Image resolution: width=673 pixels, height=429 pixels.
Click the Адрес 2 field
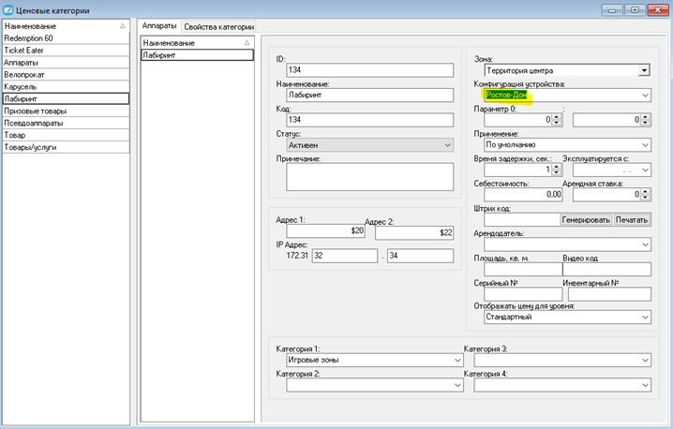click(414, 232)
